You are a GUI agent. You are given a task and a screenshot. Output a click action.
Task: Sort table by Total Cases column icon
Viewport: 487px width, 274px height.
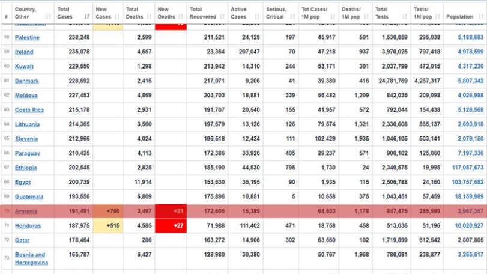pos(87,17)
